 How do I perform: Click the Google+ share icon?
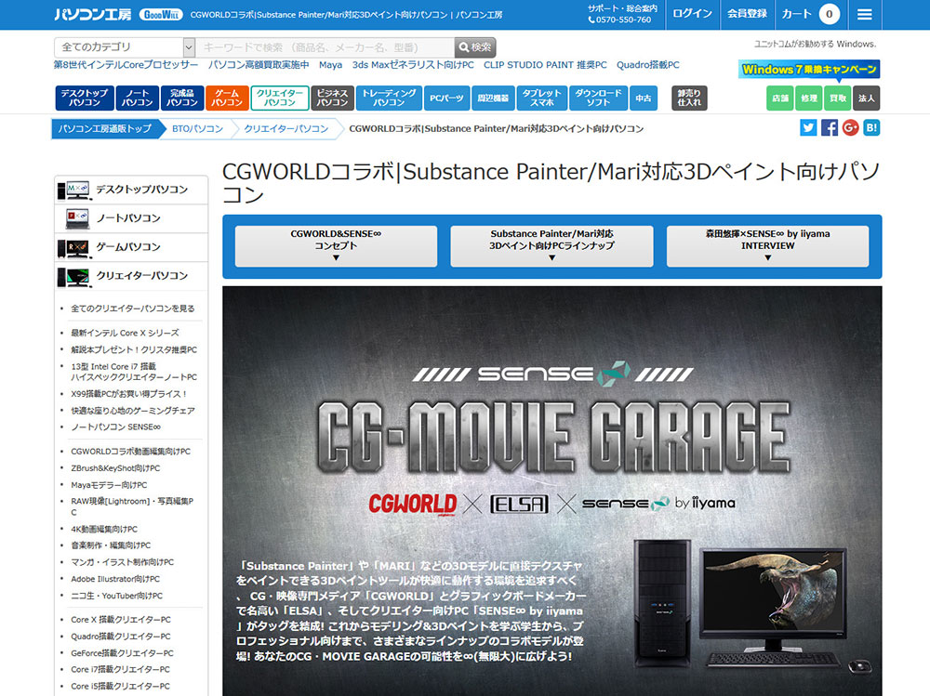point(850,128)
